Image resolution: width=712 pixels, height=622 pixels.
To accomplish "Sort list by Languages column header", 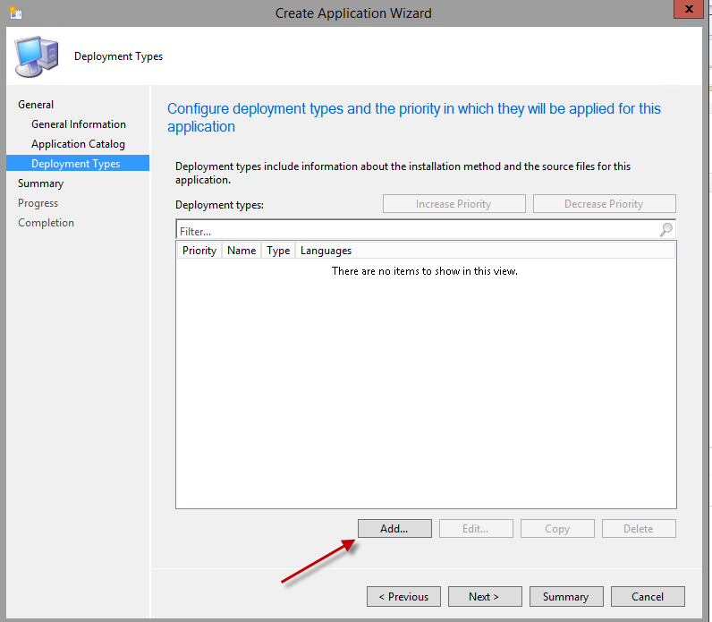I will pos(326,251).
